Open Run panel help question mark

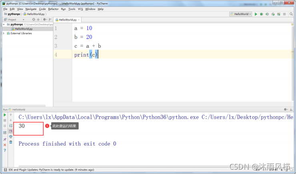coord(5,150)
